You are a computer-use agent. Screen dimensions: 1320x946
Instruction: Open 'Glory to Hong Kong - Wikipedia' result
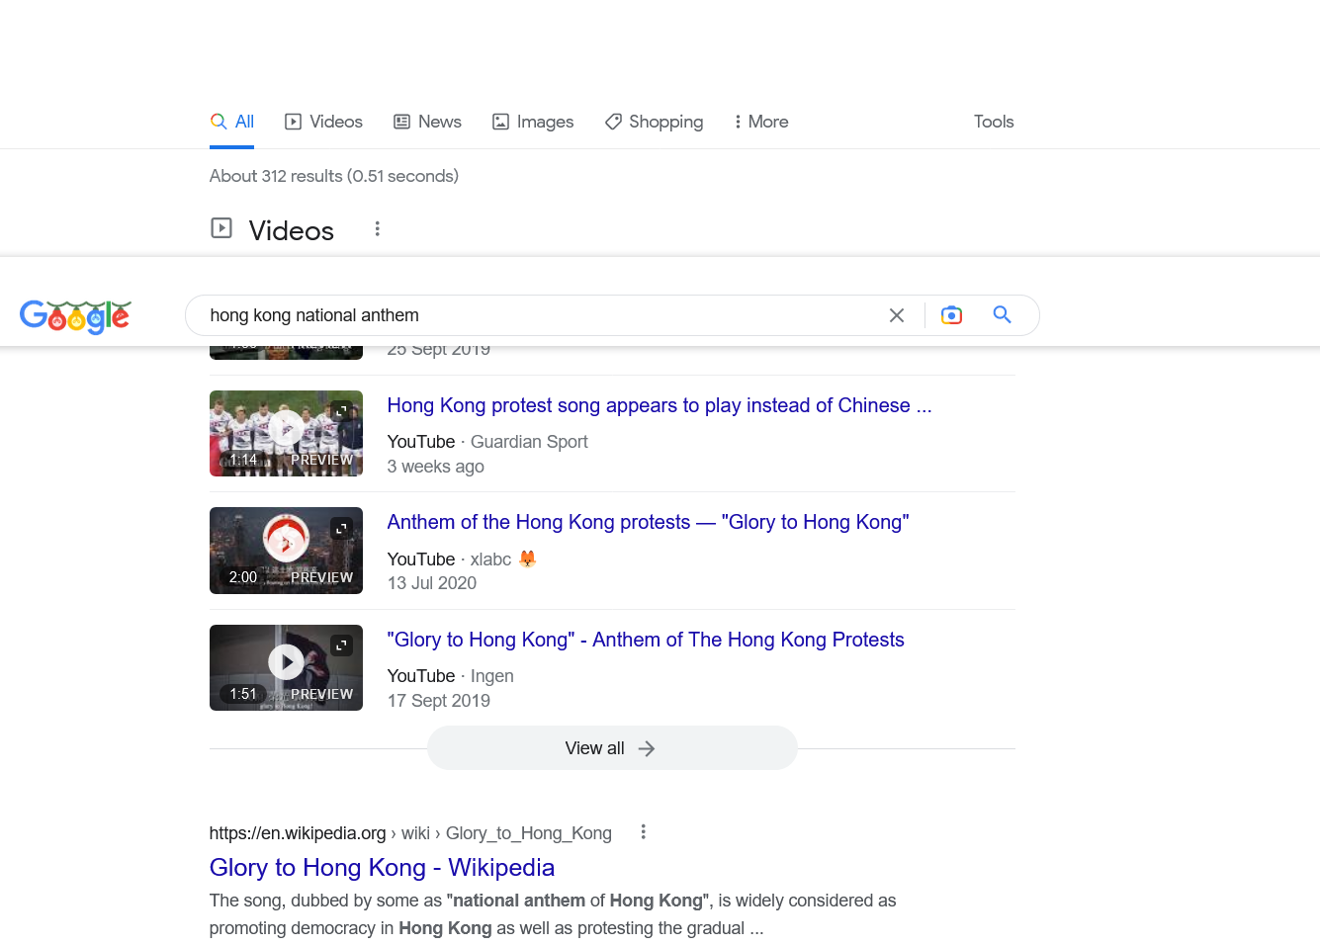tap(382, 867)
